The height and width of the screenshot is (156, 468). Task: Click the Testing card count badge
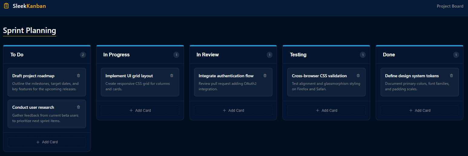(363, 55)
